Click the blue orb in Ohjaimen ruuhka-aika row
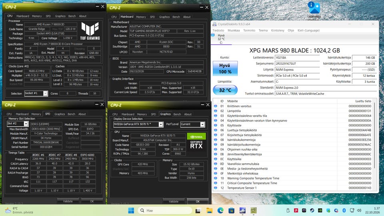This screenshot has width=384, height=216. tap(216, 149)
